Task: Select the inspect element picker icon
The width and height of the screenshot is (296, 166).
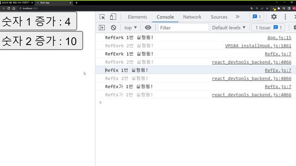Action: 102,17
